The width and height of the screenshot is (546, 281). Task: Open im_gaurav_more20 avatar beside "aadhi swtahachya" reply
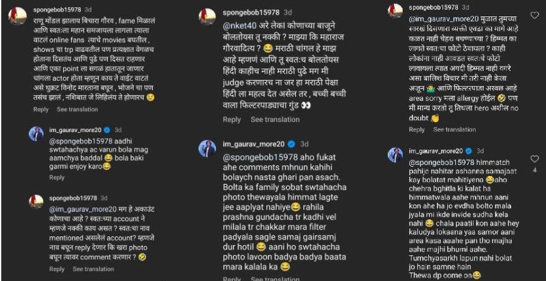click(36, 133)
